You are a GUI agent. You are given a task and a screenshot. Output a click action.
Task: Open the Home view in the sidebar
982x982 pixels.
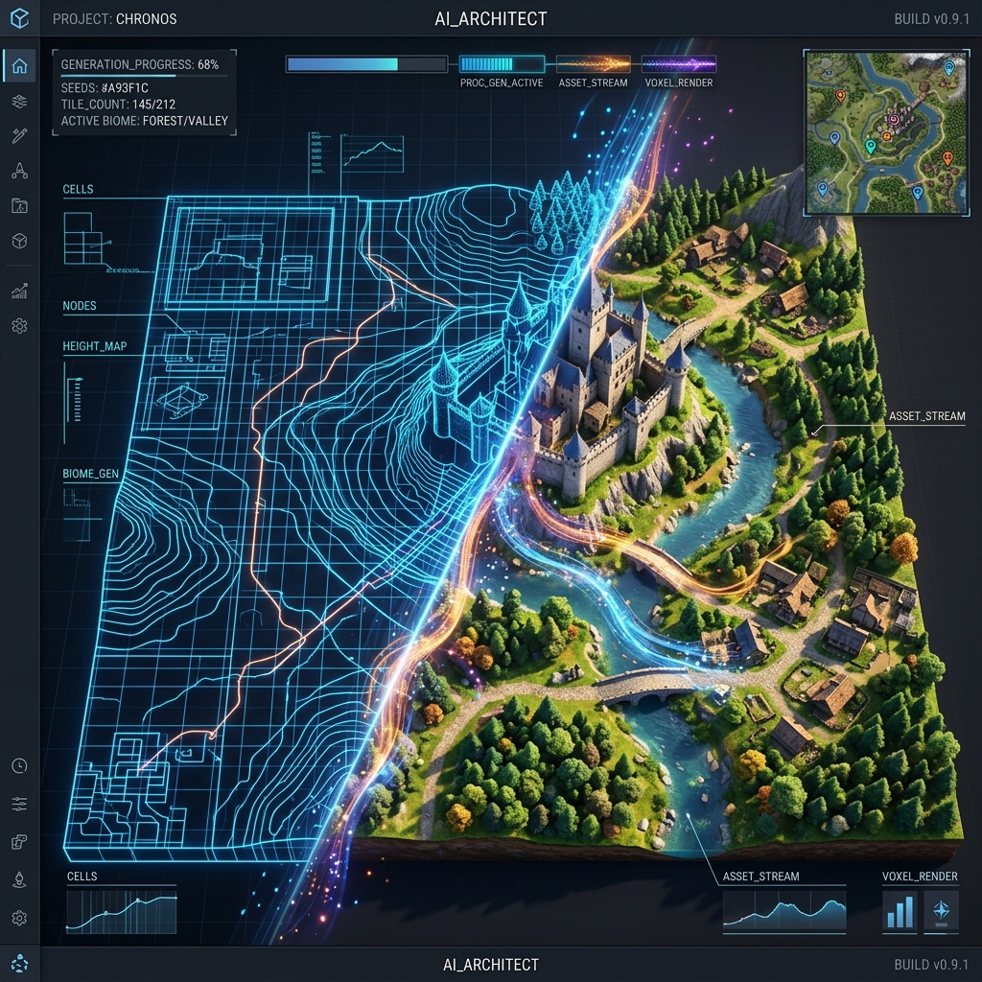19,66
